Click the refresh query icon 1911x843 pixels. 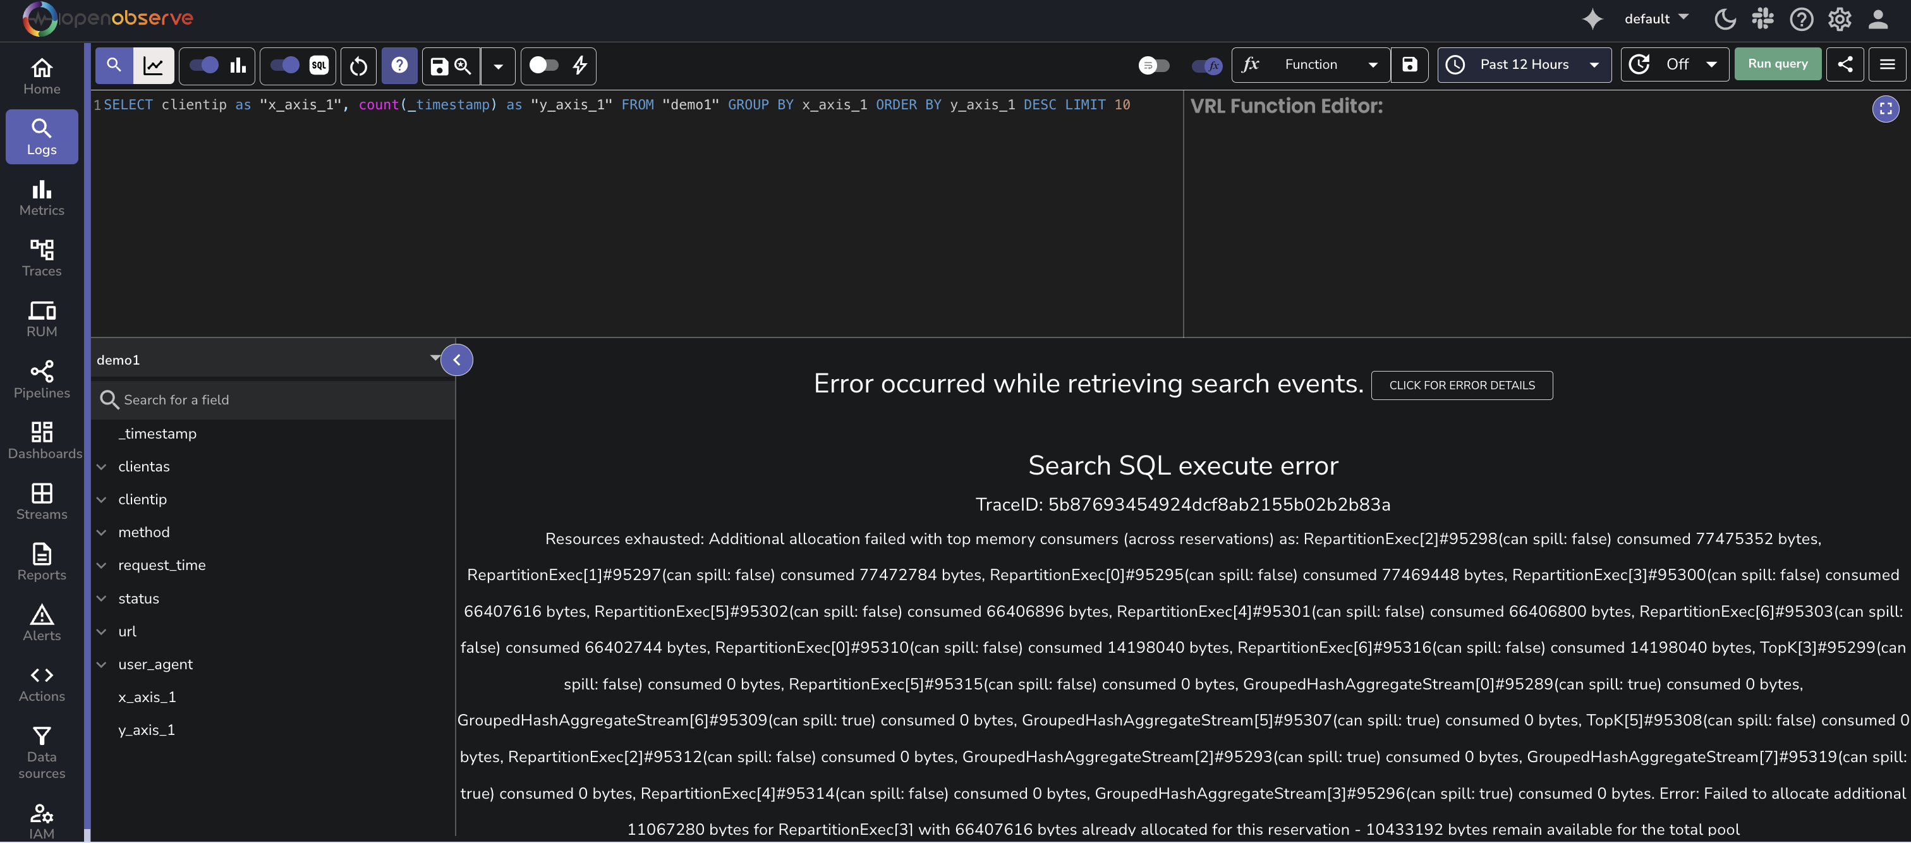coord(358,66)
